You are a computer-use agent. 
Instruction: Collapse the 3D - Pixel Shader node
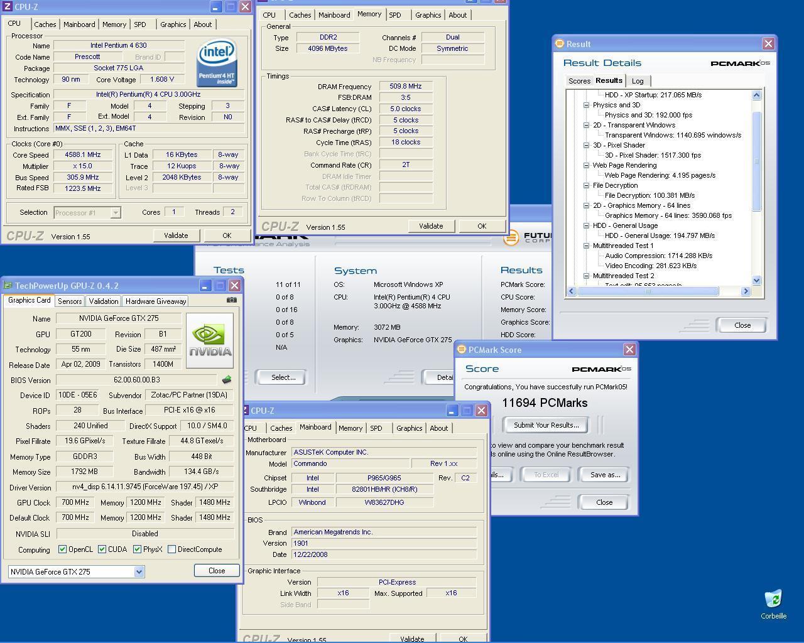coord(587,145)
